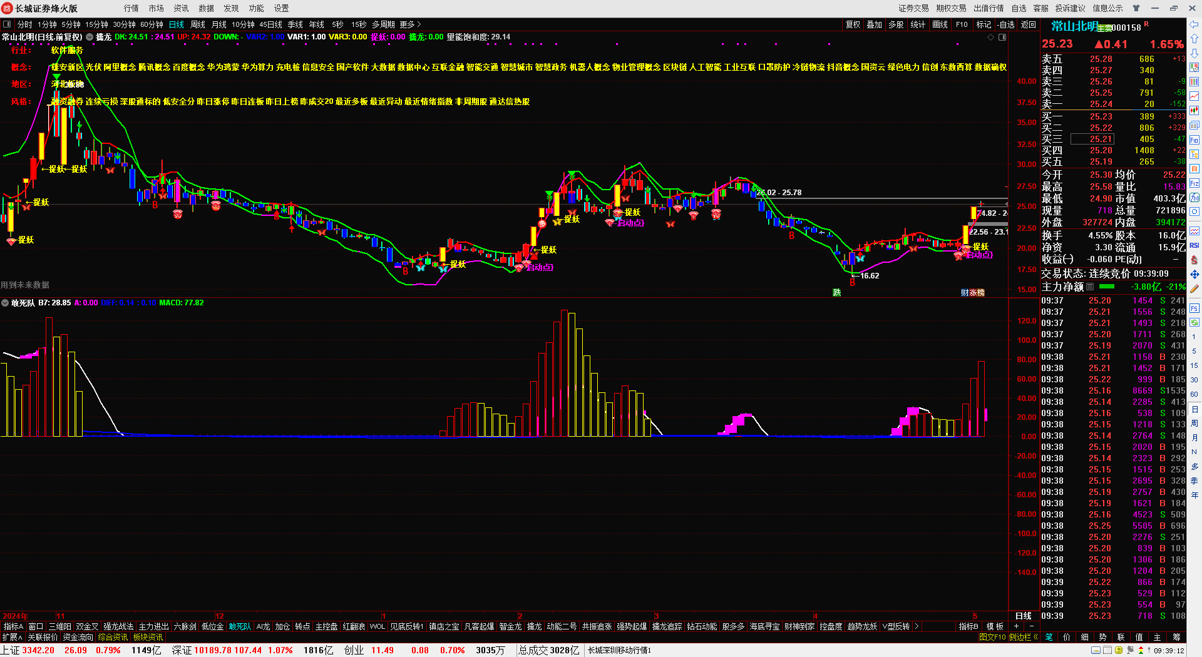Viewport: 1202px width, 657px height.
Task: Click the RSI indicator icon in sidebar
Action: (1194, 245)
